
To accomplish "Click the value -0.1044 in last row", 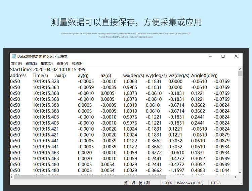I will 222,170.
